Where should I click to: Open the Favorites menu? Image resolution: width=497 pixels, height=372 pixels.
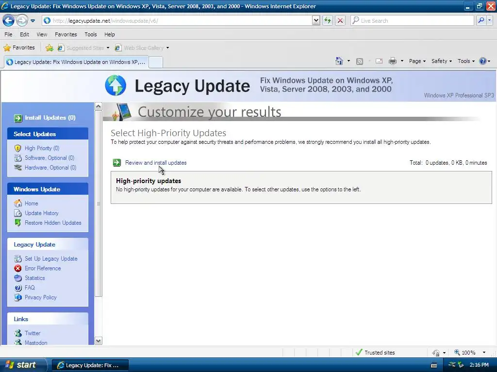coord(66,34)
